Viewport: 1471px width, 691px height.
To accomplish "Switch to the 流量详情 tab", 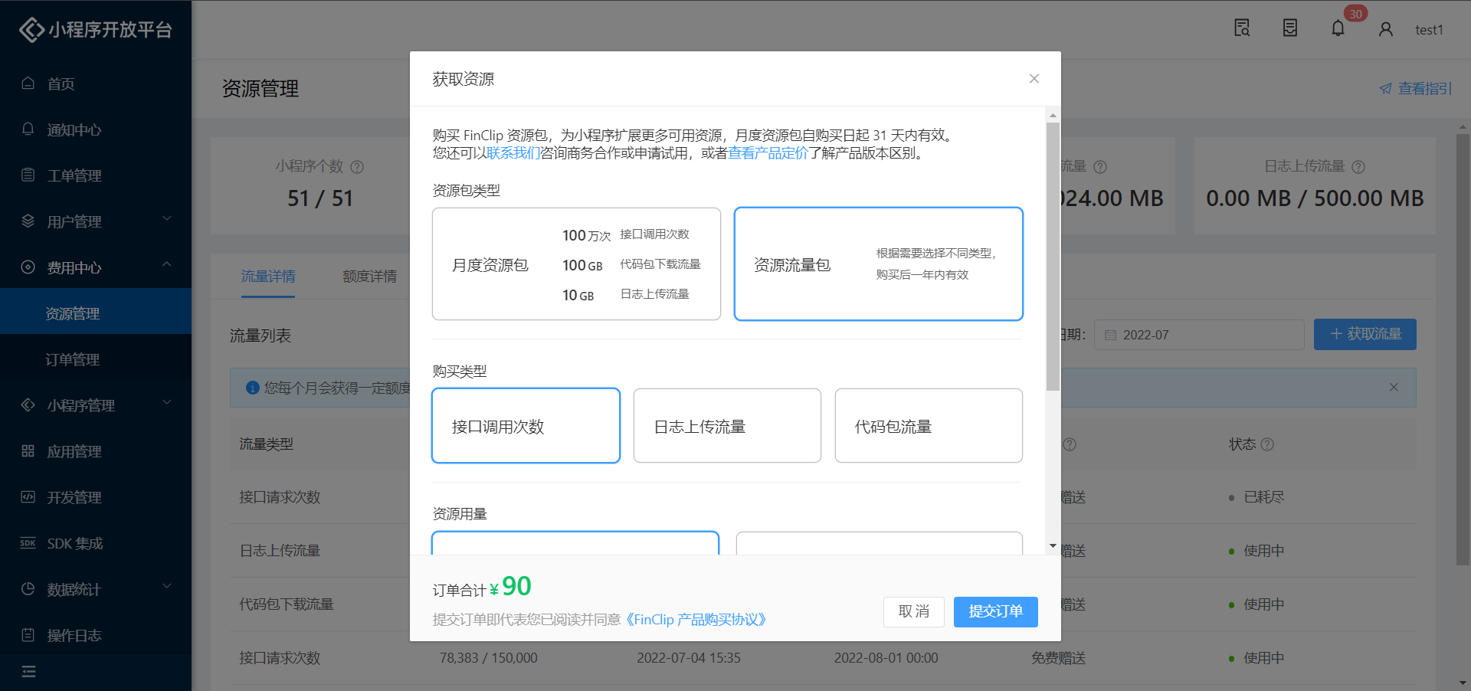I will (268, 277).
